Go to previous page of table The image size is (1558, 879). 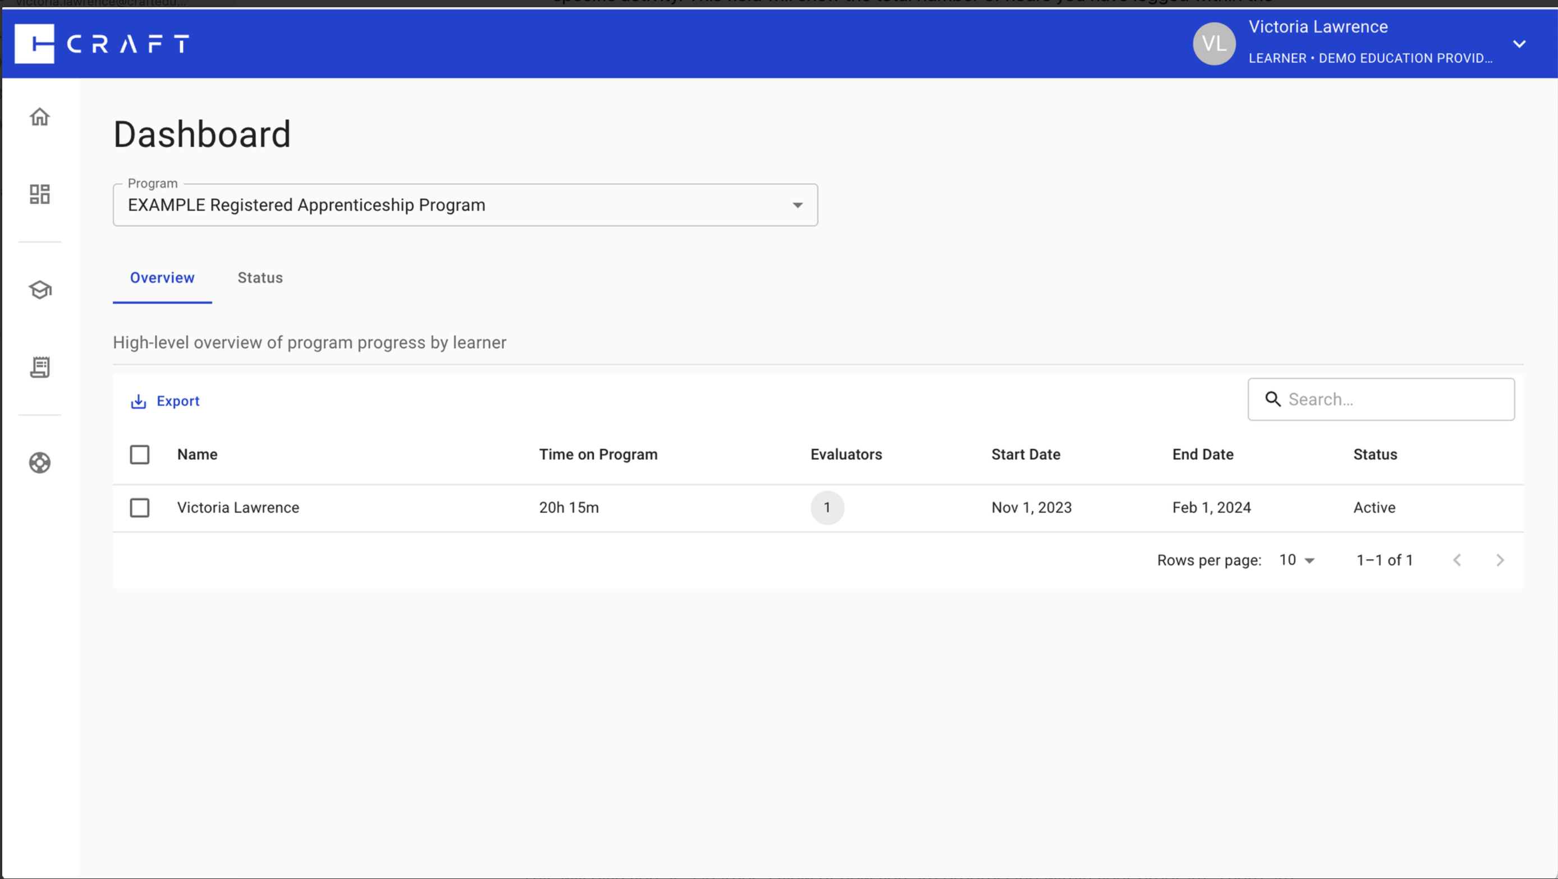click(1457, 560)
